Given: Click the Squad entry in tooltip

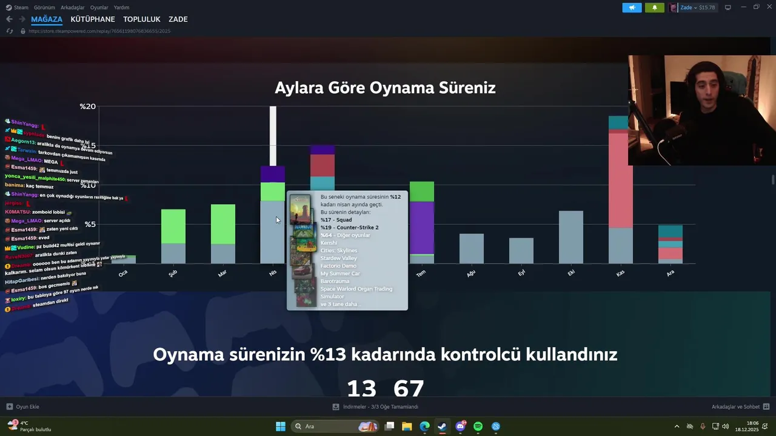Looking at the screenshot, I should click(336, 220).
